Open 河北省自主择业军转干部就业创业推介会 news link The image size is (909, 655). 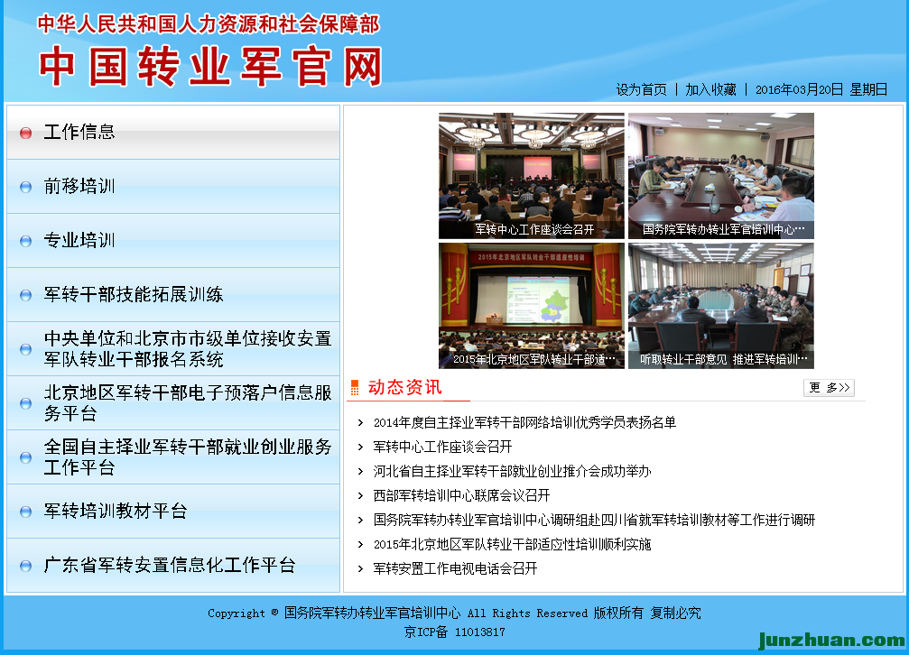512,471
